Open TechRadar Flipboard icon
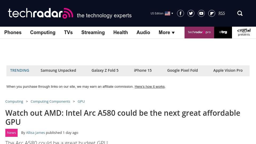 click(212, 13)
